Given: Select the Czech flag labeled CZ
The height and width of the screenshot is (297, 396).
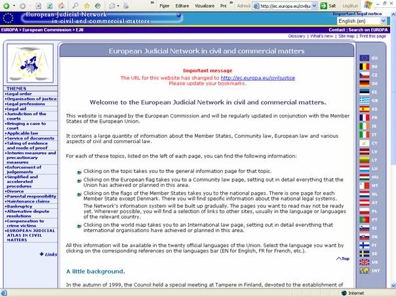Looking at the screenshot, I should click(x=365, y=75).
